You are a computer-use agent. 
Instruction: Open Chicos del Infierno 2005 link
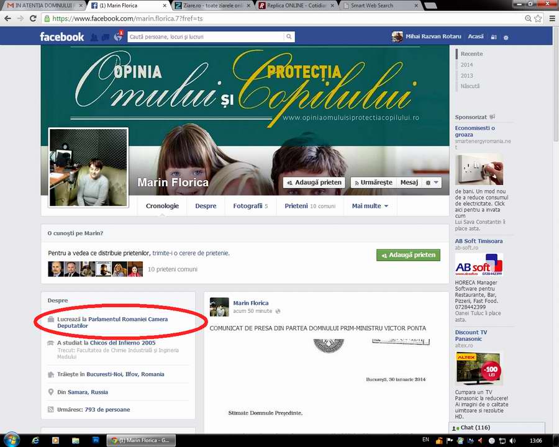(122, 343)
